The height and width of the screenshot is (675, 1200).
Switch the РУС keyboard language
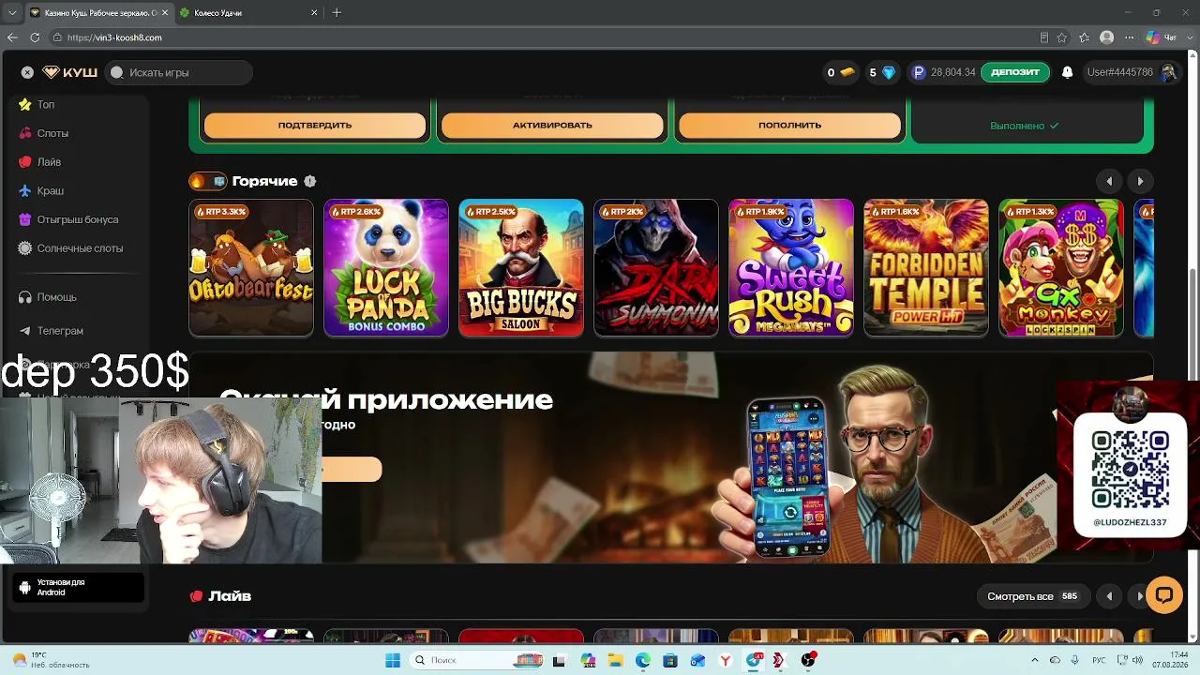tap(1098, 660)
